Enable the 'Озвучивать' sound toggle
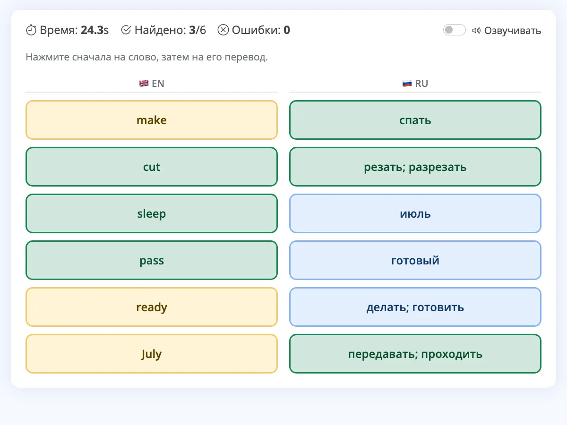 pyautogui.click(x=455, y=30)
